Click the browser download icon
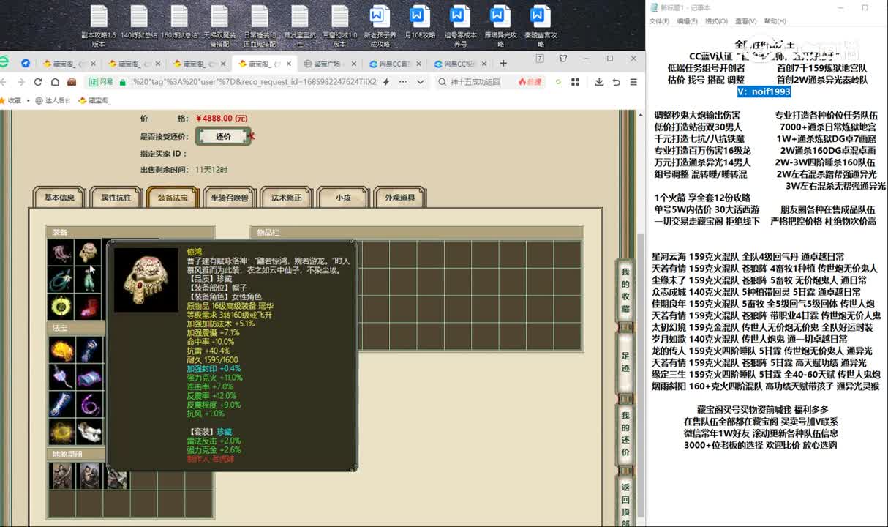 (x=599, y=82)
